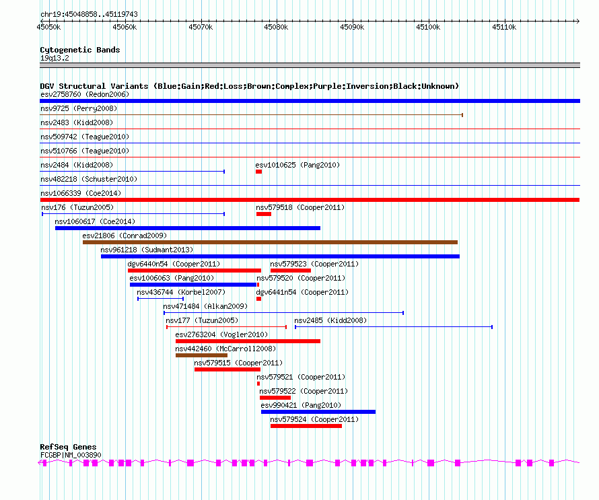
Task: Click the DGV Structural Variants track title
Action: (x=250, y=86)
